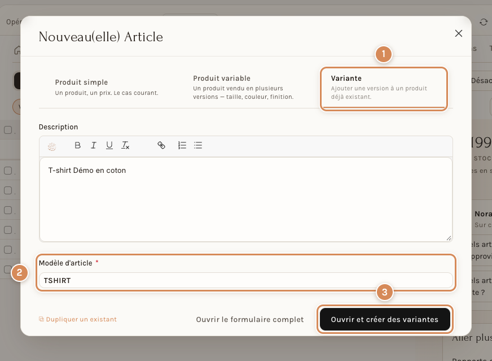
Task: Select the Produit simple tab
Action: [x=107, y=88]
